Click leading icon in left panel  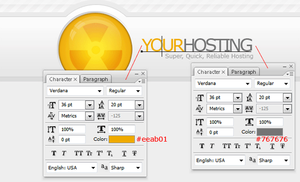click(x=101, y=105)
